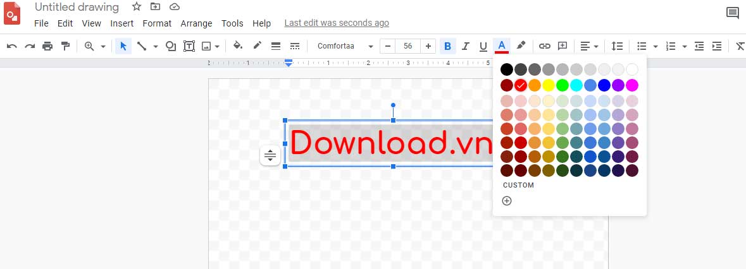Open the Insert menu
Screen dimensions: 746x269
click(121, 23)
